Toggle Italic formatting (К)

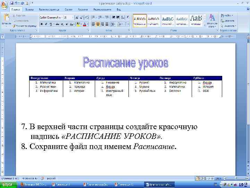46,24
